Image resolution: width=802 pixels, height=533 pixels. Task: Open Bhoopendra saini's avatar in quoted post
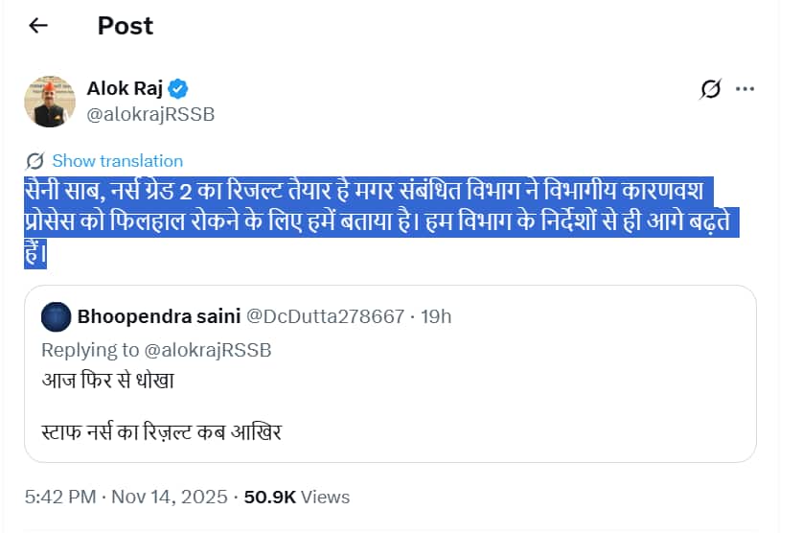[x=57, y=316]
